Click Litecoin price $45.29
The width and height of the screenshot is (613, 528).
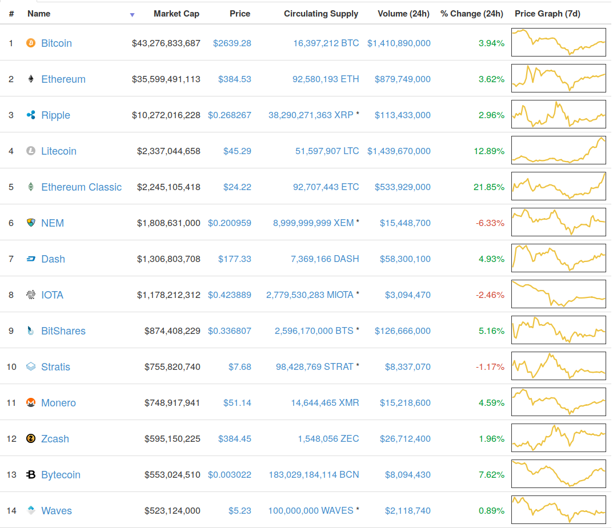237,151
